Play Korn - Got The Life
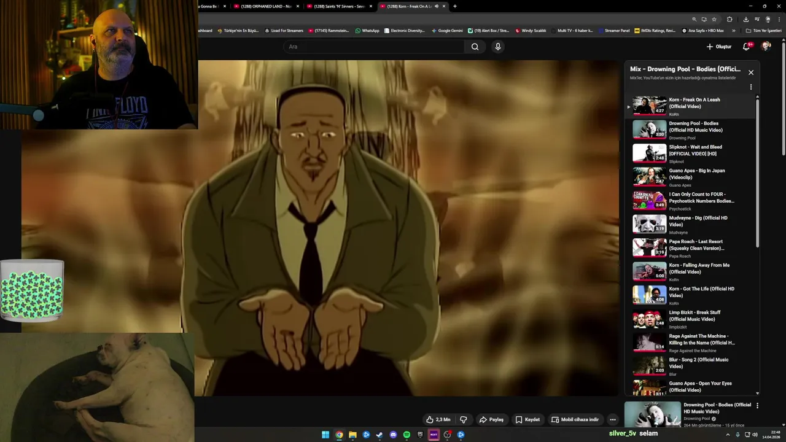Screen dimensions: 786x442 tap(691, 295)
